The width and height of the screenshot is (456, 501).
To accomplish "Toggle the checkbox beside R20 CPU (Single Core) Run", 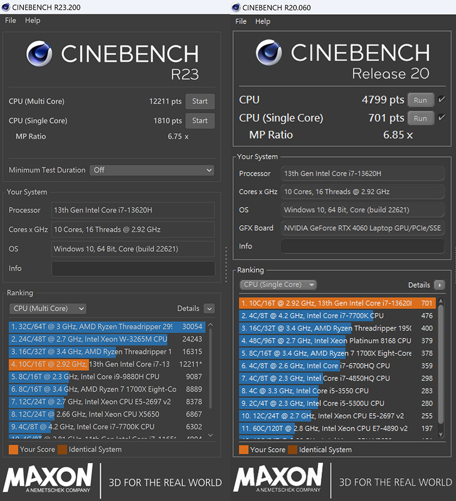I will [441, 117].
